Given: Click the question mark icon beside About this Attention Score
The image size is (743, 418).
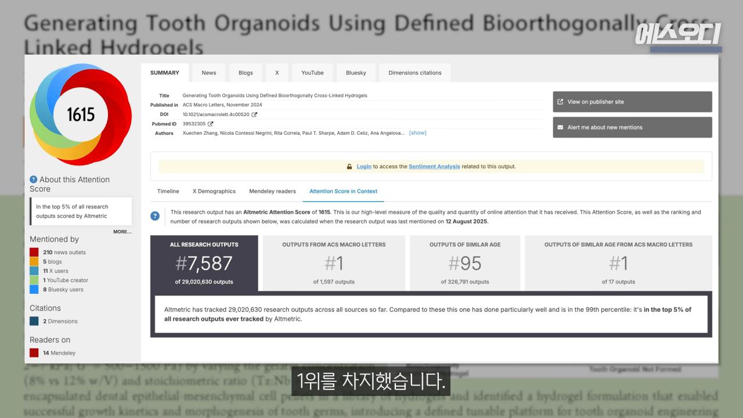Looking at the screenshot, I should coord(34,180).
